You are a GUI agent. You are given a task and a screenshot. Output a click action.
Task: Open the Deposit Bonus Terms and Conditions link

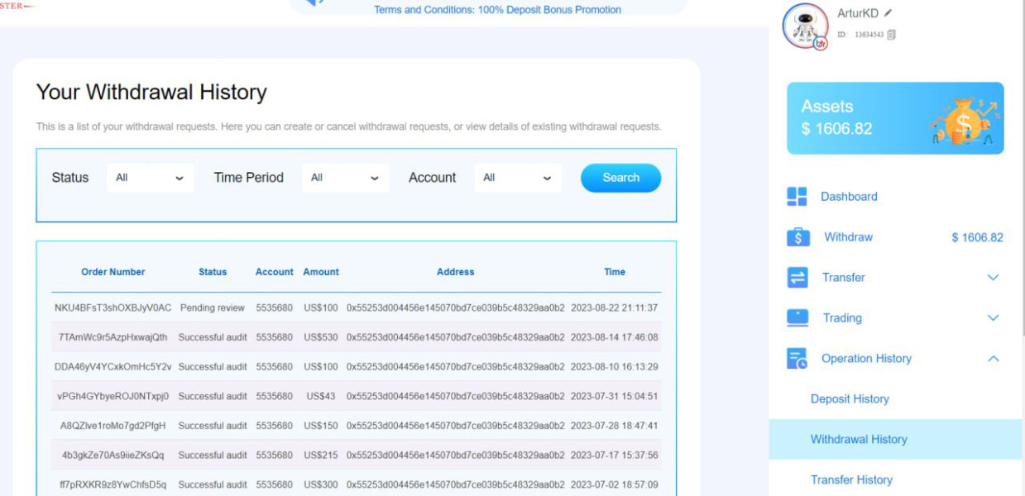point(497,10)
